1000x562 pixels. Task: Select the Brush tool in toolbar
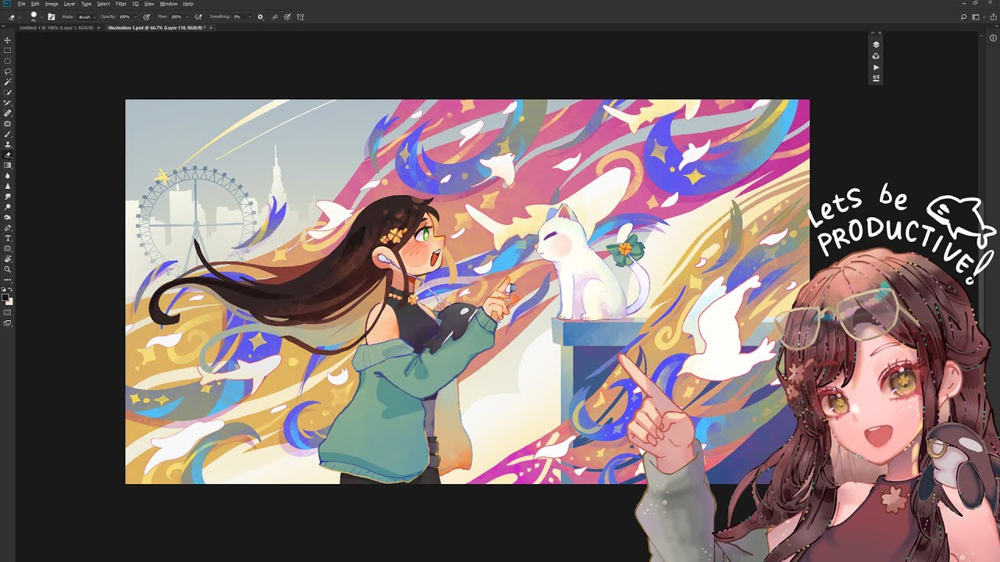(x=8, y=134)
